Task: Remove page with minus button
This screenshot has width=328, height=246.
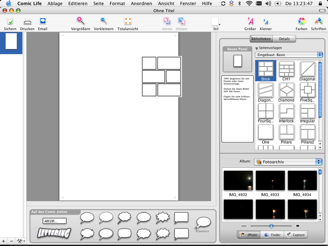Action: pyautogui.click(x=12, y=241)
